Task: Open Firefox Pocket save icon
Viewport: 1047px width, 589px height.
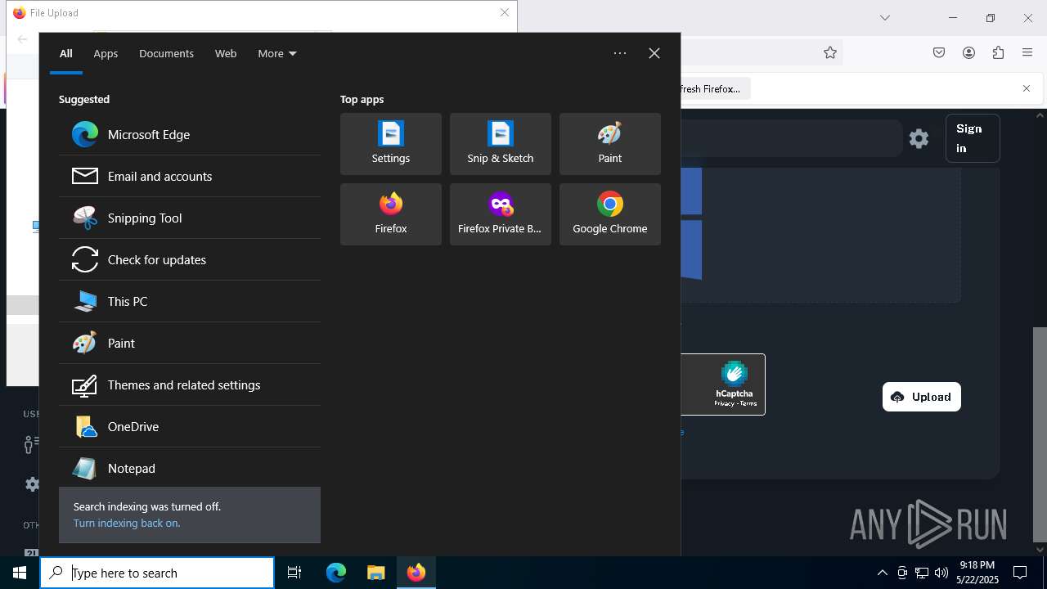Action: pyautogui.click(x=939, y=52)
